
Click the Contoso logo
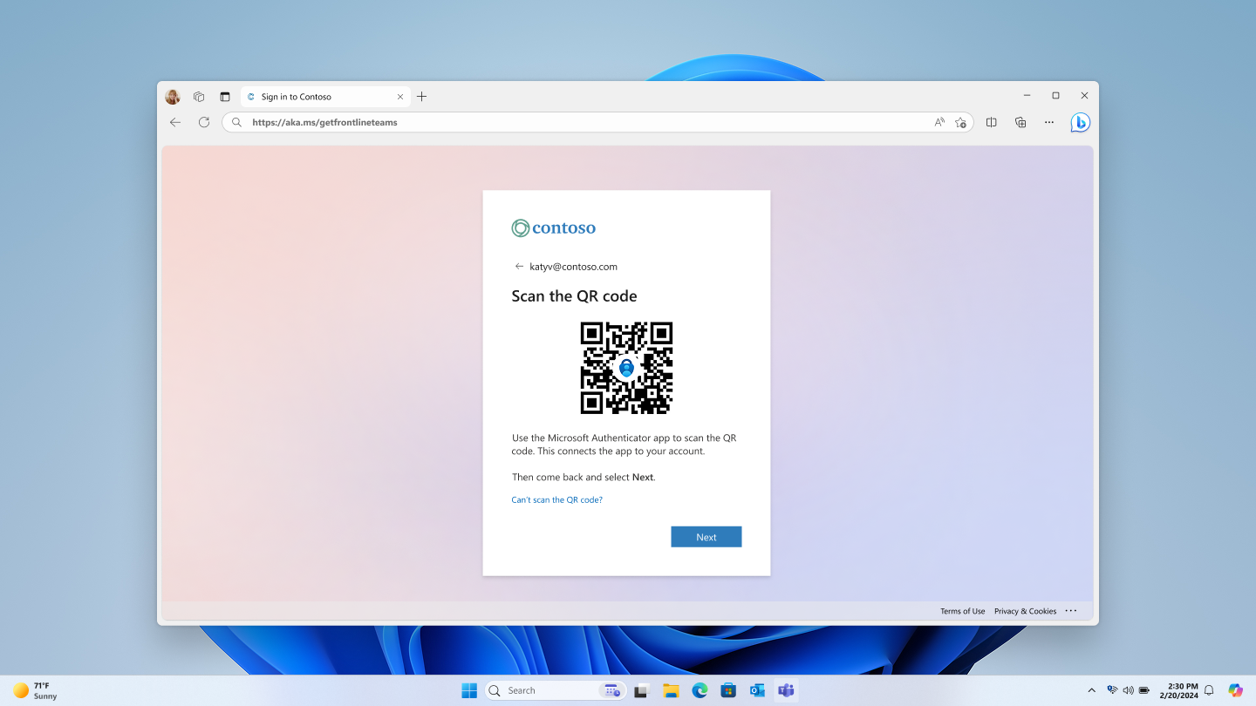pos(554,228)
